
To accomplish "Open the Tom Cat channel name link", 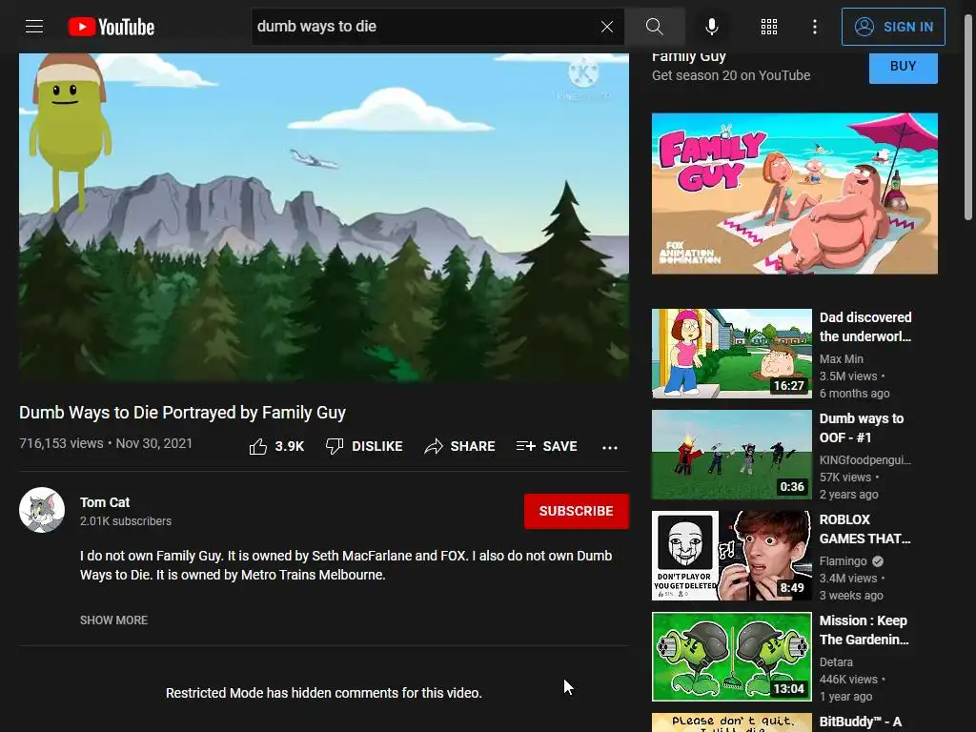I will 105,502.
